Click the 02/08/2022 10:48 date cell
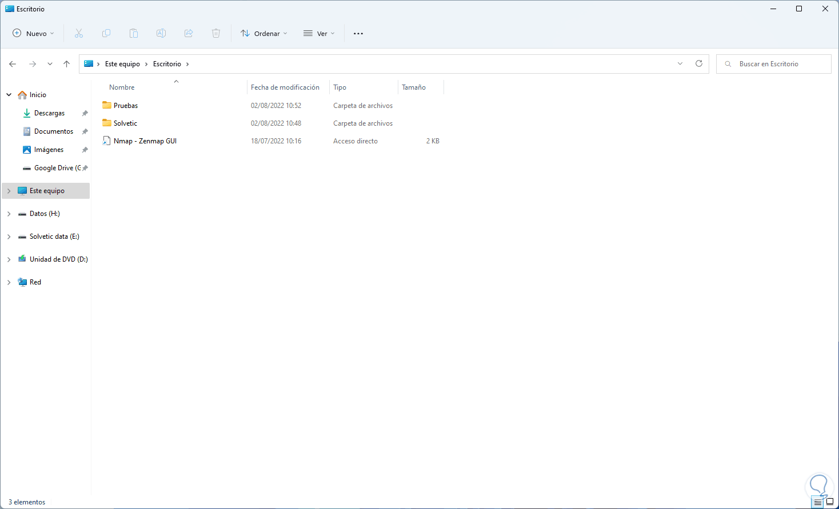Screen dimensions: 839x509 [x=276, y=123]
